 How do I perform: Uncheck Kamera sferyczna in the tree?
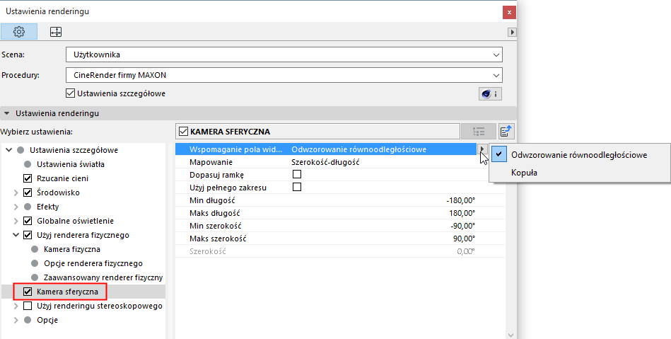(28, 292)
